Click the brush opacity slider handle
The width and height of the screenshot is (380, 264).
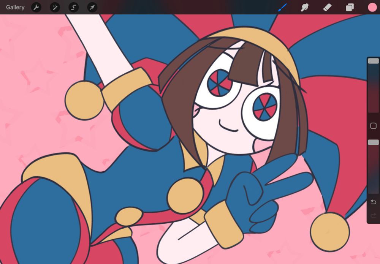tap(373, 142)
